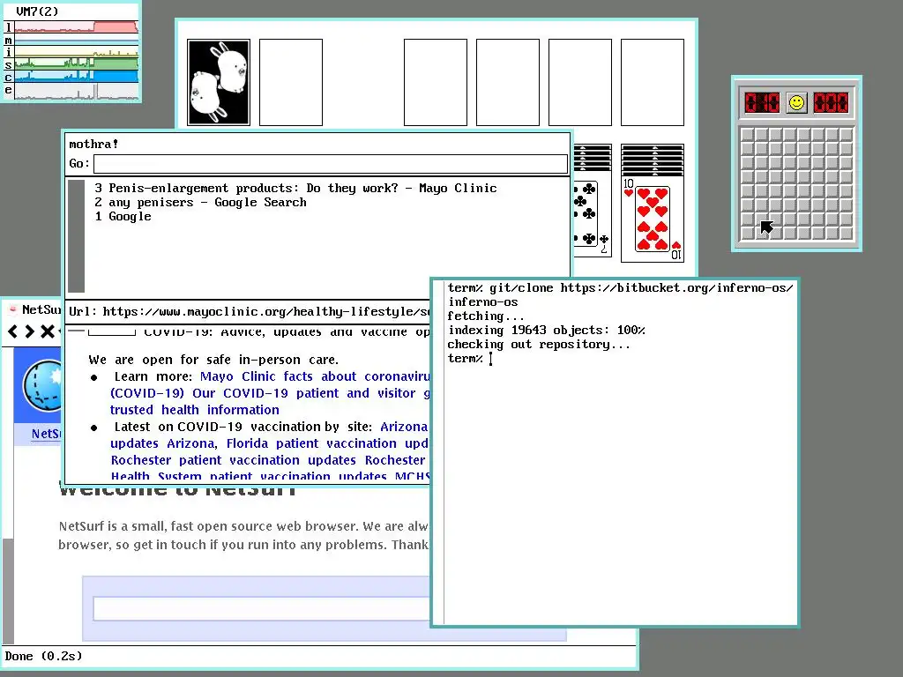Screen dimensions: 903x677
Task: Click 'checking out repository...' terminal line
Action: pyautogui.click(x=539, y=345)
